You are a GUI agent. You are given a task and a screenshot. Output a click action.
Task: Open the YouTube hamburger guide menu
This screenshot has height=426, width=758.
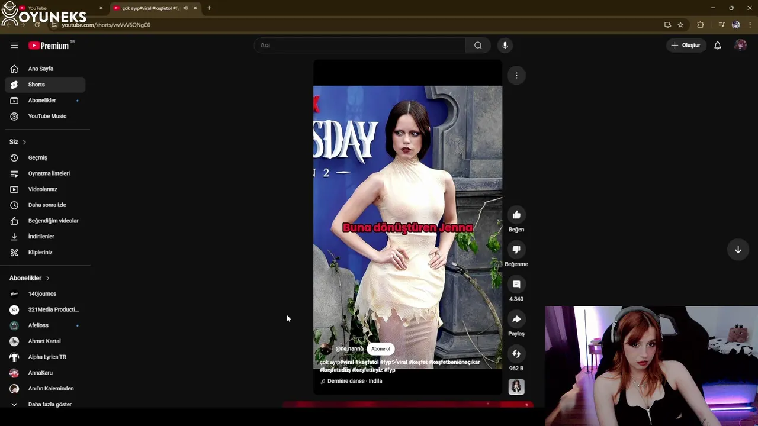point(14,46)
